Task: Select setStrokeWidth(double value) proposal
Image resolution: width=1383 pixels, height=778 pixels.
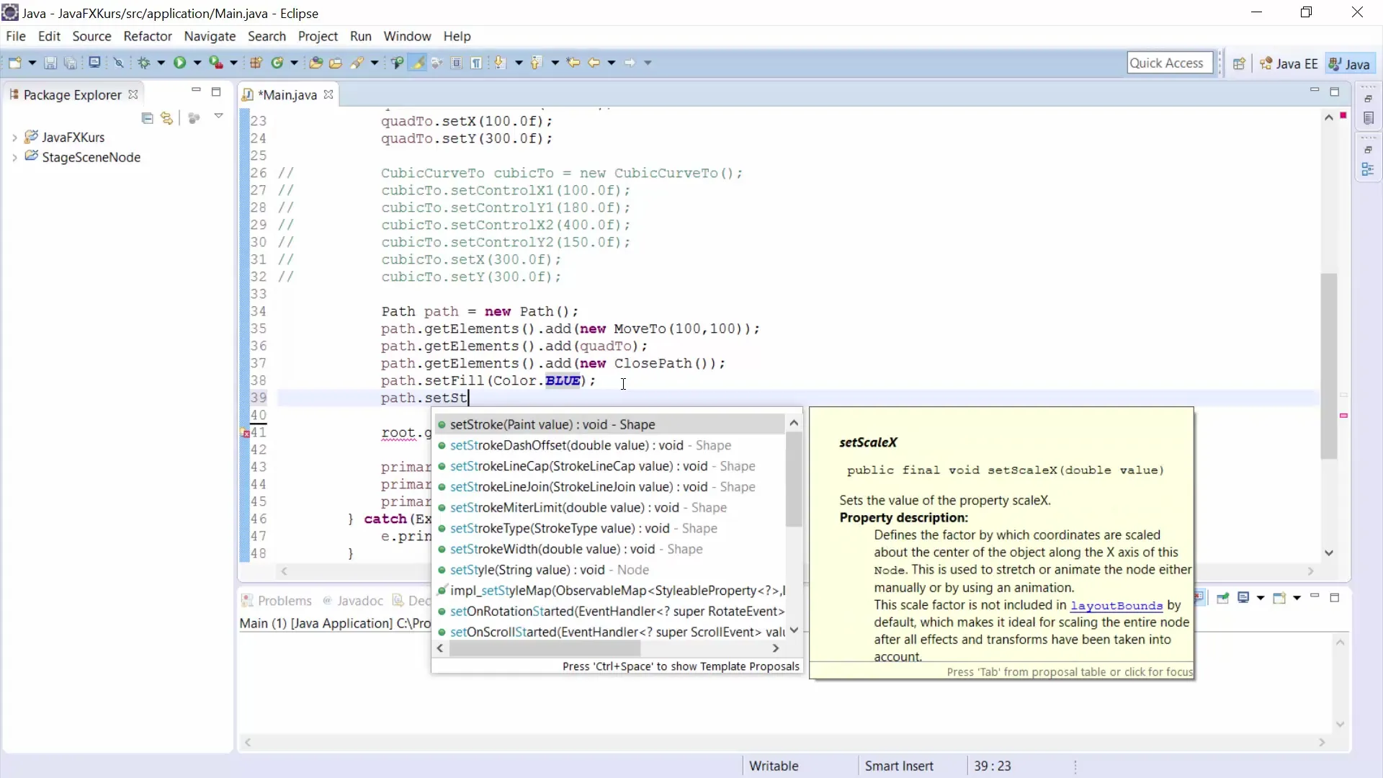Action: (x=609, y=550)
